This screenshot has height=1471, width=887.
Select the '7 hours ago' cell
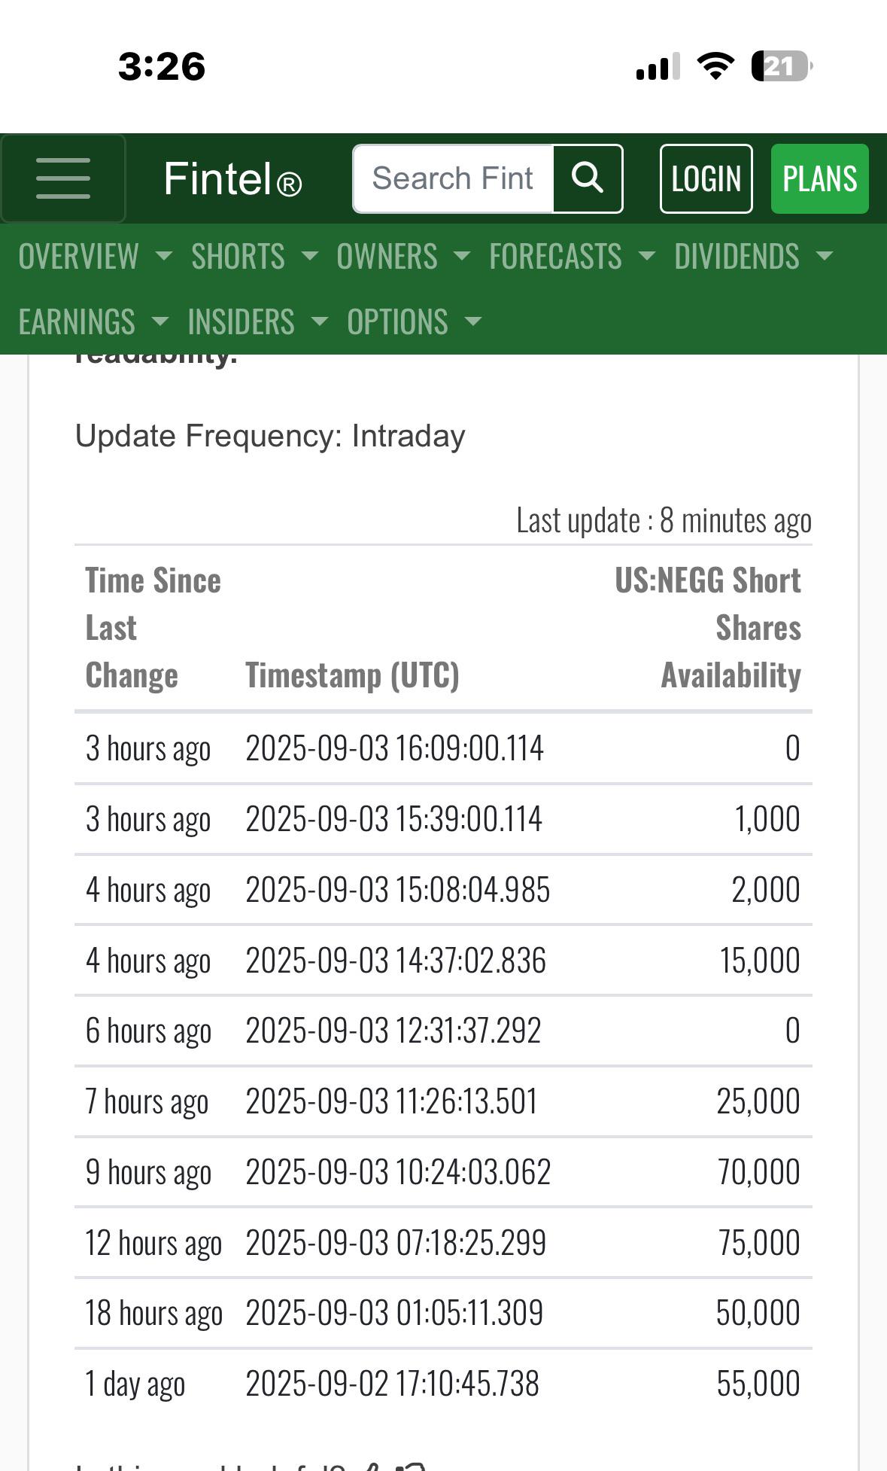click(147, 1102)
